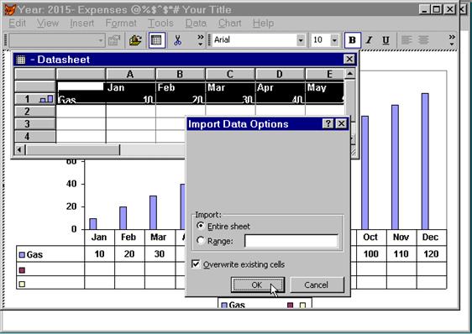Click the Center alignment toolbar icon
472x334 pixels.
423,40
